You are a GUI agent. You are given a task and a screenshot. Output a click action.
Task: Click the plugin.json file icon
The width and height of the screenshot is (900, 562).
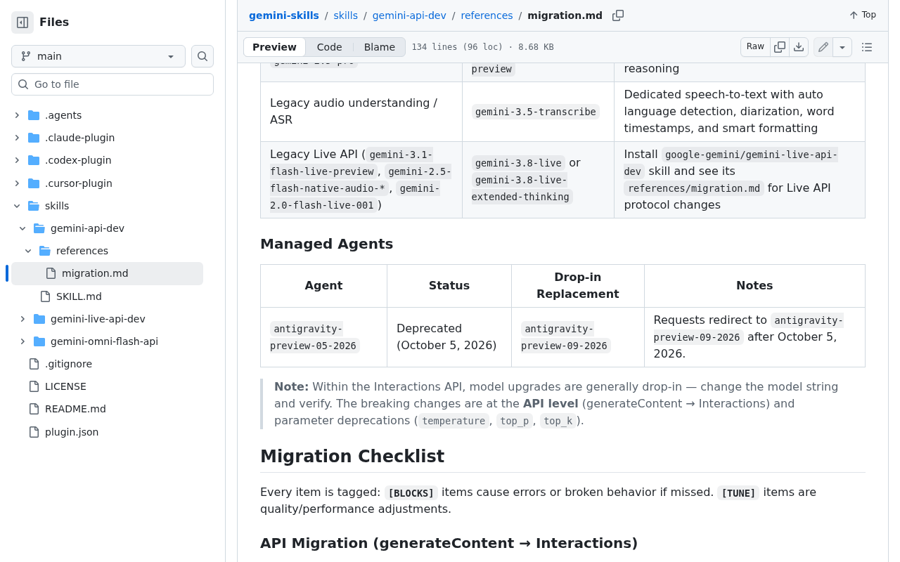click(x=34, y=432)
